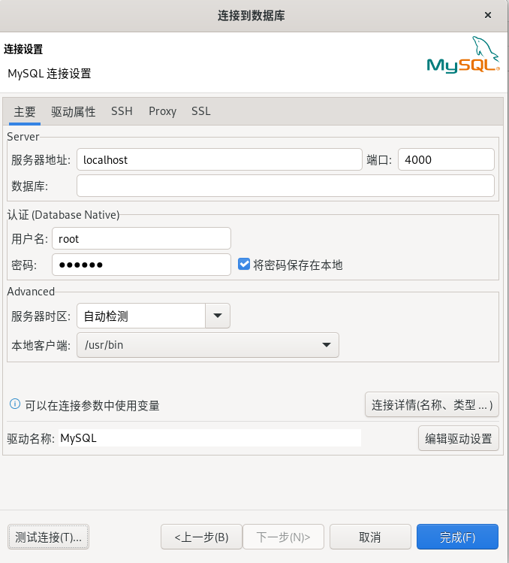Click the 用户名 field with root
Screen dimensions: 509x563
(141, 238)
